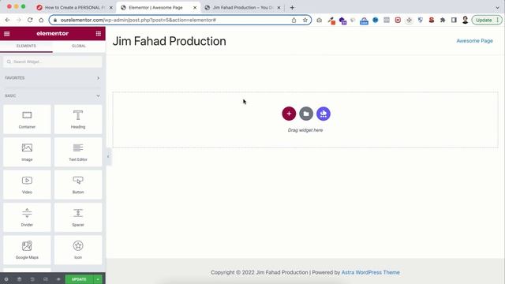Open the navigator layers icon
Viewport: 505px width, 284px height.
point(19,279)
